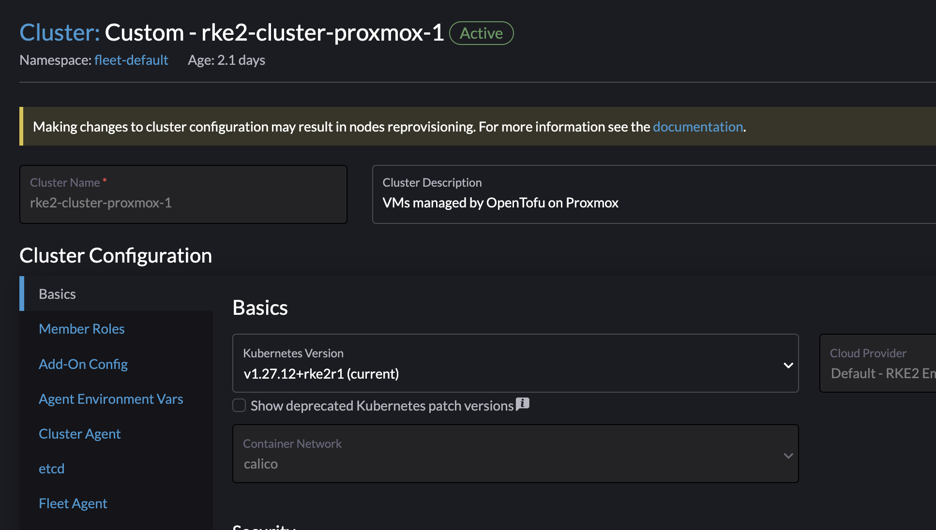Switch to the Add-On Config tab
Screen dimensions: 936x530
click(x=83, y=364)
